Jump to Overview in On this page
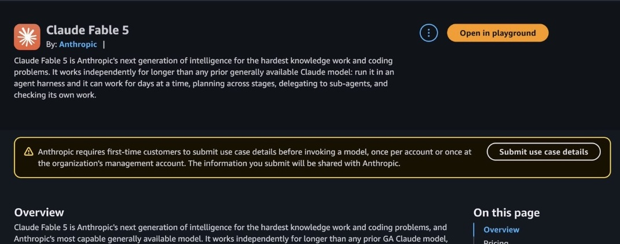 (x=501, y=230)
